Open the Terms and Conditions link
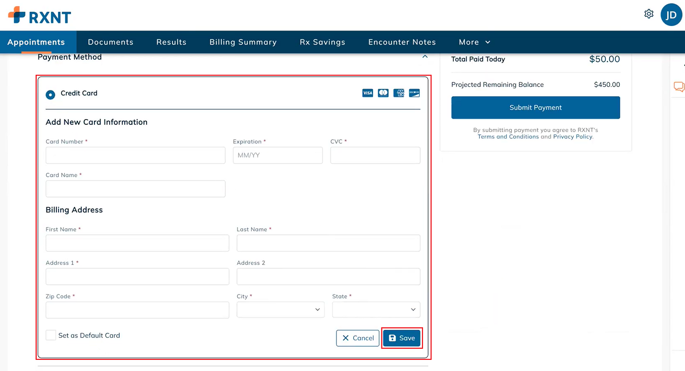This screenshot has height=371, width=685. coord(508,136)
